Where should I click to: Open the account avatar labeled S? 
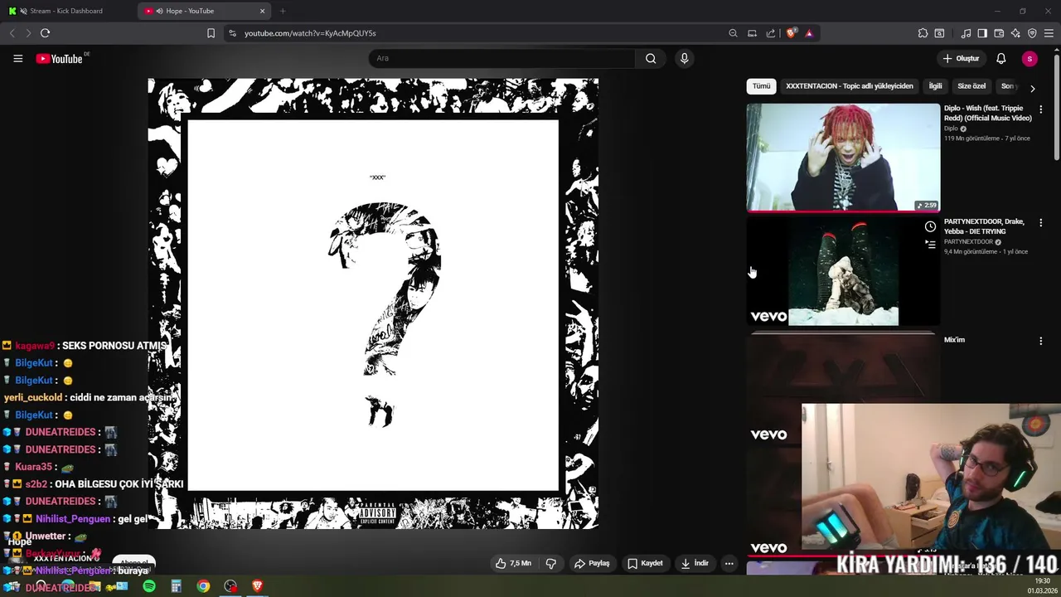1030,58
